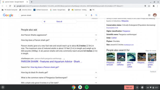Open Google account profile picture
This screenshot has height=90, width=160.
tap(155, 15)
